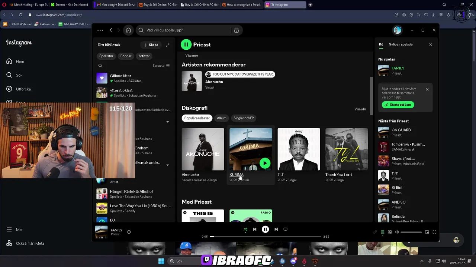Add FAMILY to liked songs
The height and width of the screenshot is (267, 476).
click(129, 232)
